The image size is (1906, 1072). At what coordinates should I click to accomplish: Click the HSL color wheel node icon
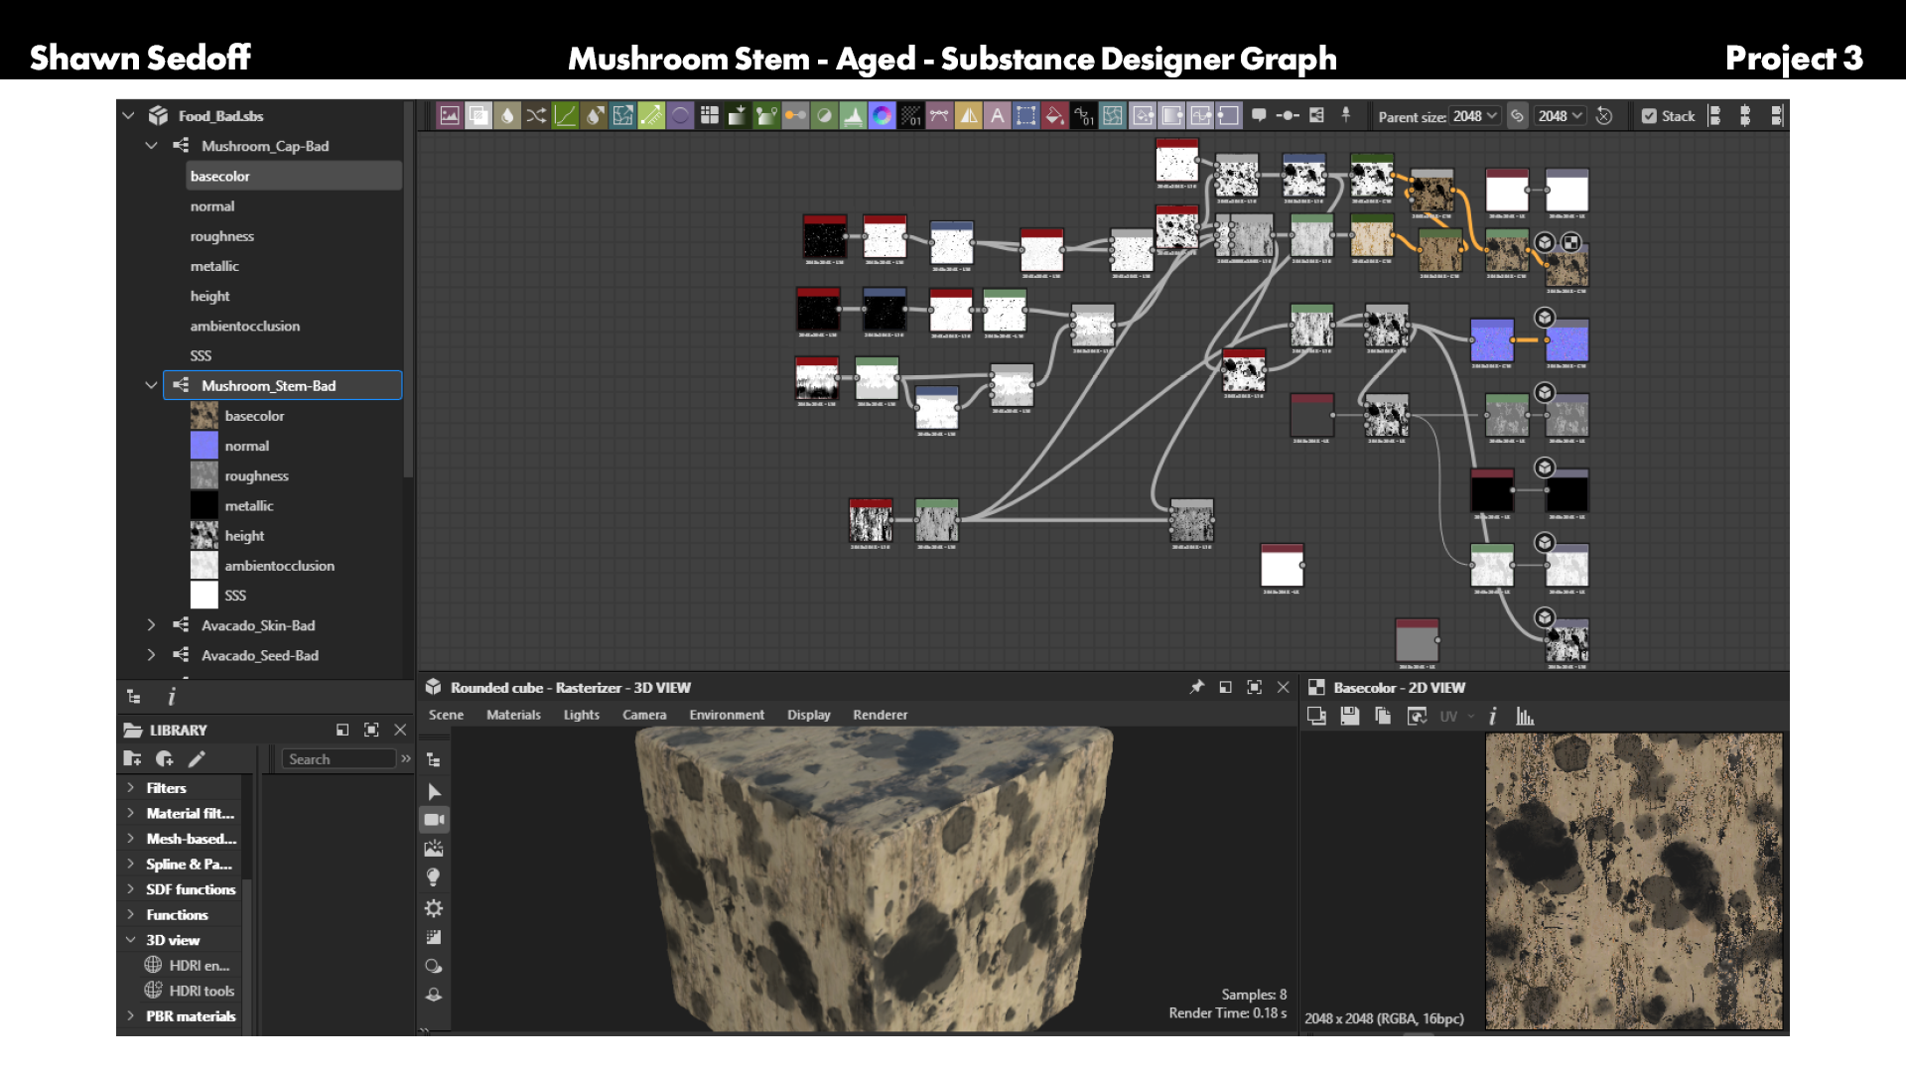[882, 116]
